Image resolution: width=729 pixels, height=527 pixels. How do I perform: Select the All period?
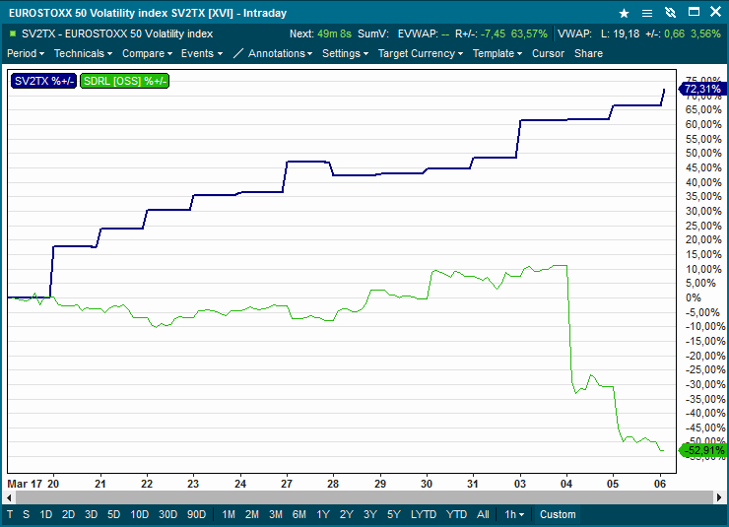coord(483,514)
